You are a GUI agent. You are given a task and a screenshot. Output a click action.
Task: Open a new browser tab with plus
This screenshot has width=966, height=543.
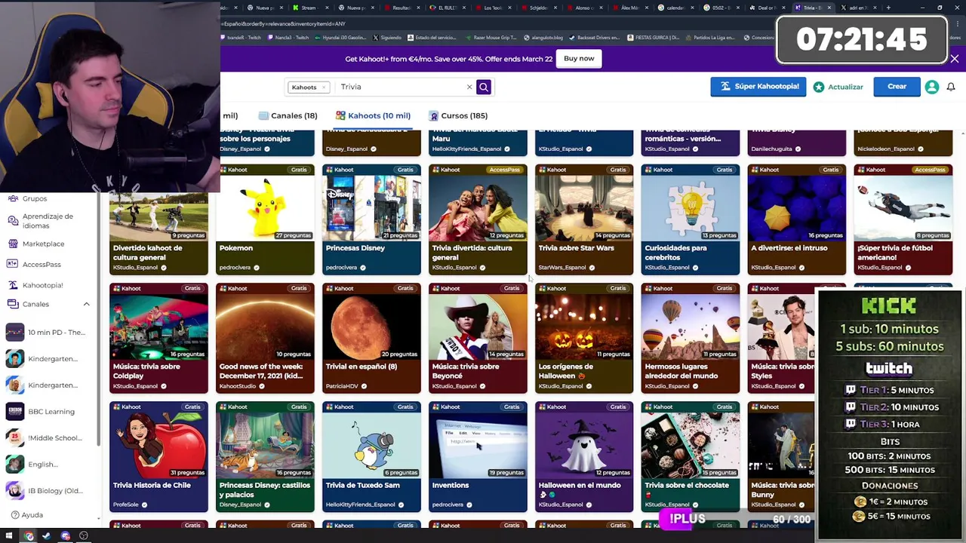coord(888,8)
